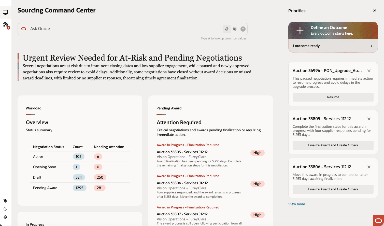Collapse the Priorities panel with double chevron
This screenshot has height=226, width=384.
point(375,10)
